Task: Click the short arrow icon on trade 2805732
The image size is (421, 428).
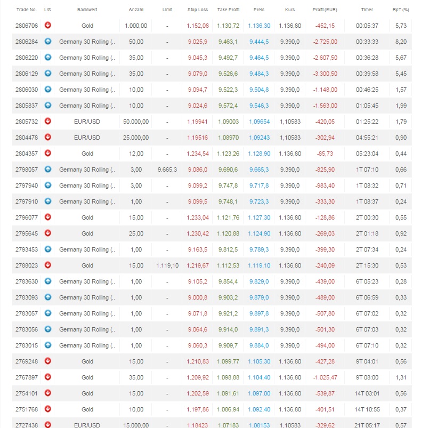Action: point(47,121)
